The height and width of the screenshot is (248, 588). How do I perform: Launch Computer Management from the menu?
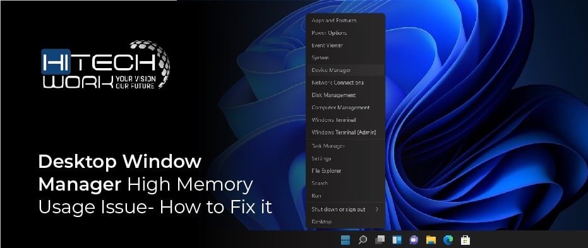pos(345,107)
